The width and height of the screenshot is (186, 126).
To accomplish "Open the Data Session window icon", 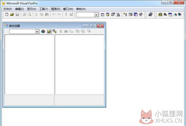I will click(x=108, y=15).
